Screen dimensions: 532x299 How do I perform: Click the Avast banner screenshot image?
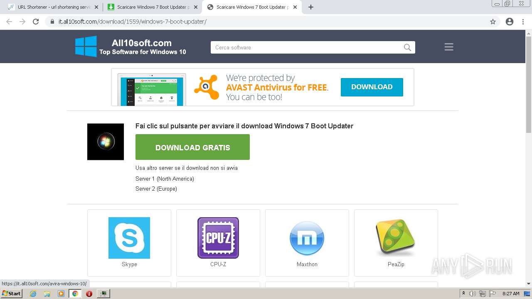coord(152,89)
